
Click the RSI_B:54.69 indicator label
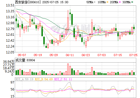(x=44, y=79)
